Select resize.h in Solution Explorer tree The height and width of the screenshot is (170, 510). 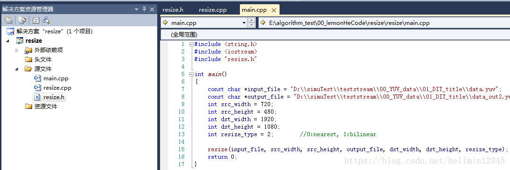tap(50, 97)
